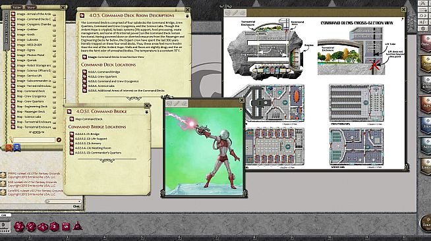Open the chat mode dropdown
Viewport: 431px width, 241px height.
pyautogui.click(x=63, y=201)
